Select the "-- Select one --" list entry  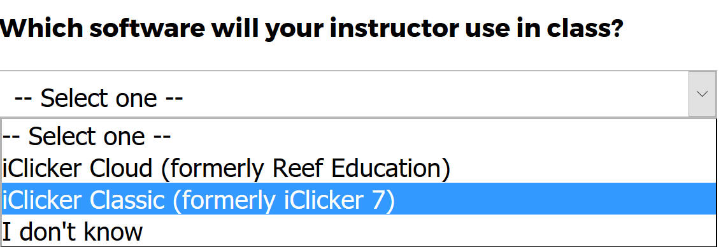pyautogui.click(x=359, y=136)
